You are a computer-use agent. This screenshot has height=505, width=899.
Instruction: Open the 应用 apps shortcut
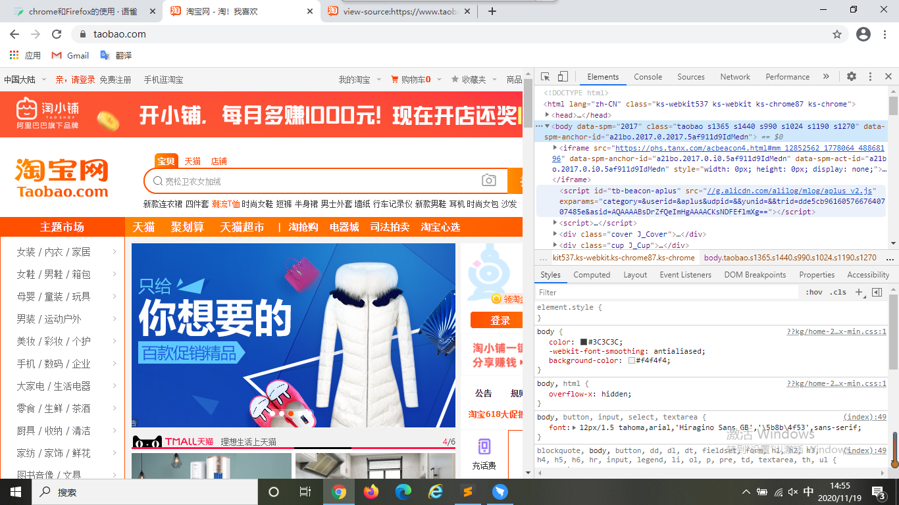click(25, 55)
